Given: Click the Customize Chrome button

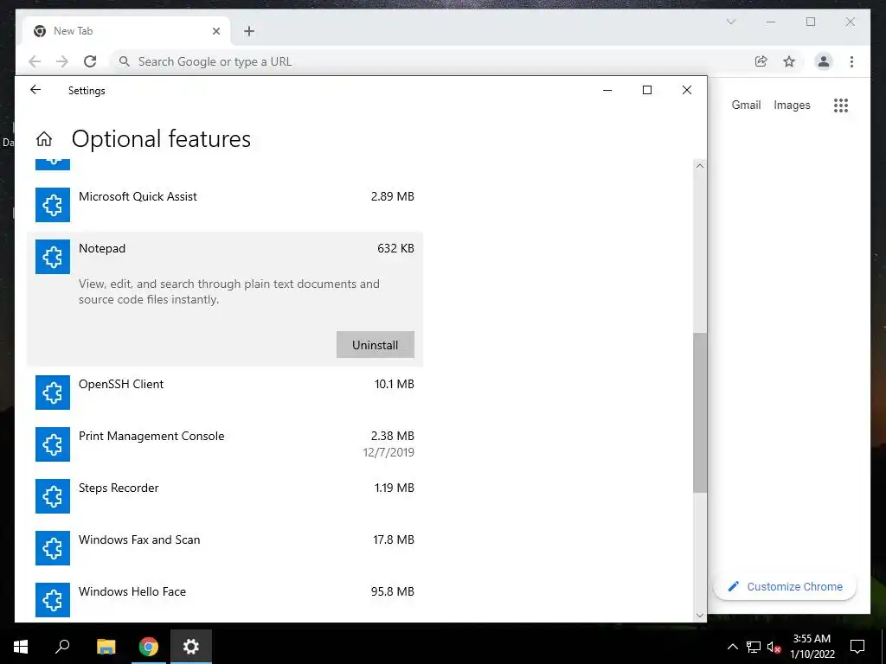Looking at the screenshot, I should pos(785,587).
